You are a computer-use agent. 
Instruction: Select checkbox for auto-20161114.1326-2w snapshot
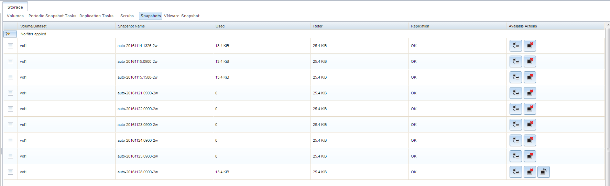click(11, 46)
